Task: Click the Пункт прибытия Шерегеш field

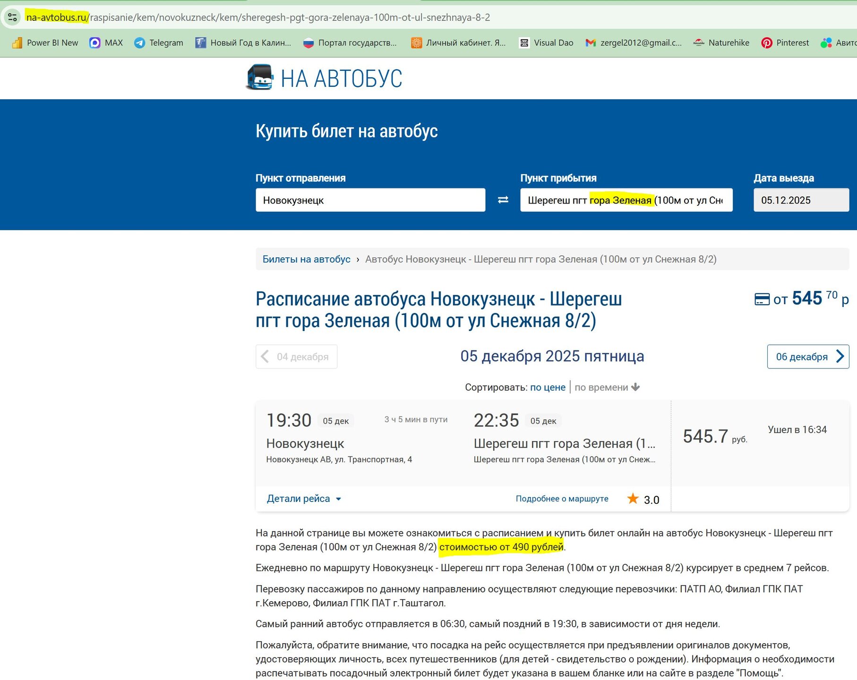Action: point(626,200)
